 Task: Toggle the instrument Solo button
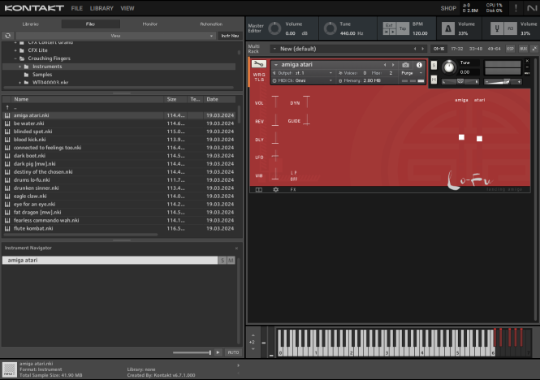(x=434, y=65)
